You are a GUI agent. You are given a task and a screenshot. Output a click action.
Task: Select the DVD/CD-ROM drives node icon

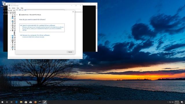tap(12, 23)
